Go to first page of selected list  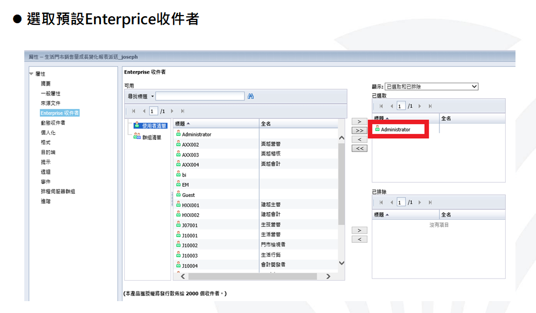381,106
